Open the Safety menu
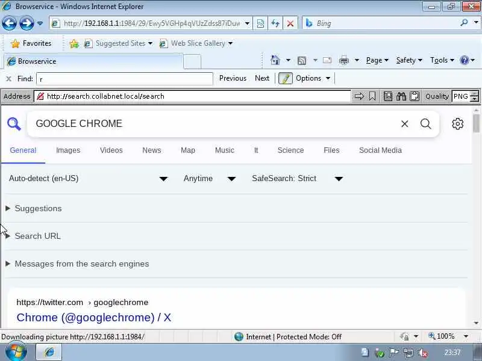 tap(409, 61)
